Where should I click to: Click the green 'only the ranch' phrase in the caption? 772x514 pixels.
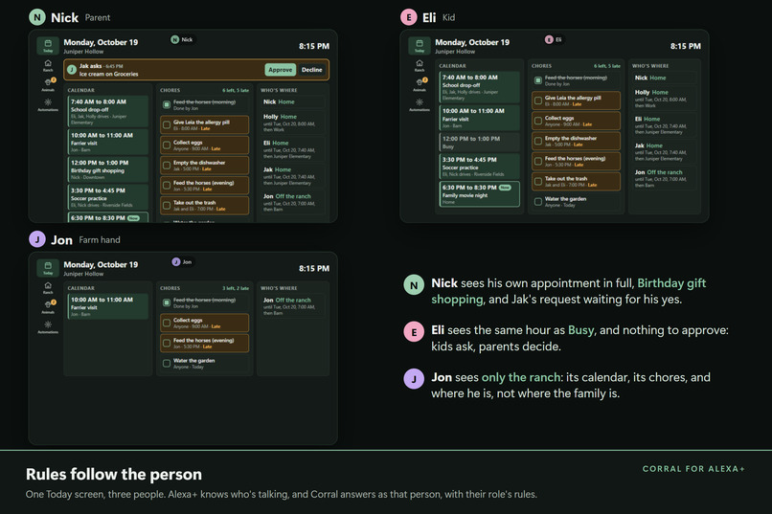(521, 377)
